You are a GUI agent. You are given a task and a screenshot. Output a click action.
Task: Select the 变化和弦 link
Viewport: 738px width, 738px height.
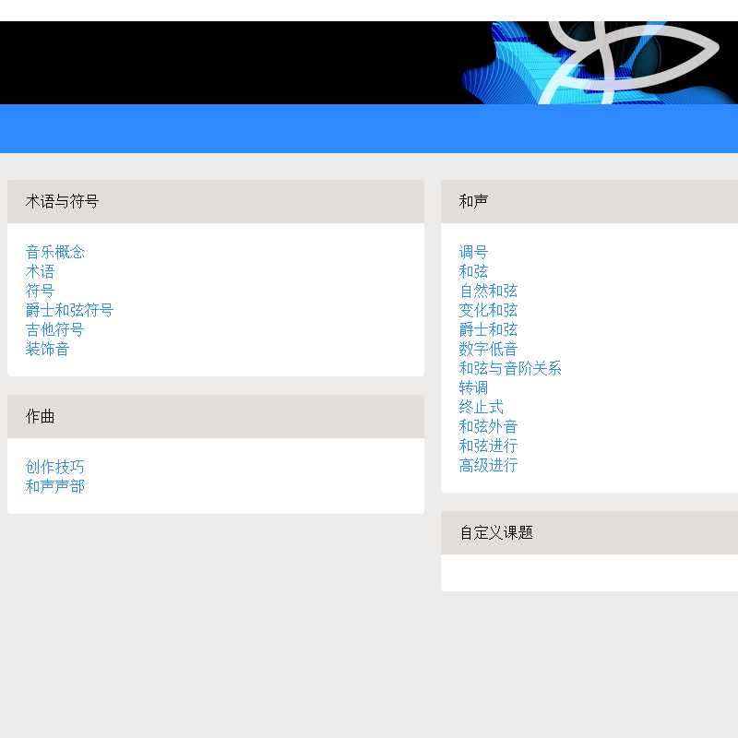pos(488,310)
